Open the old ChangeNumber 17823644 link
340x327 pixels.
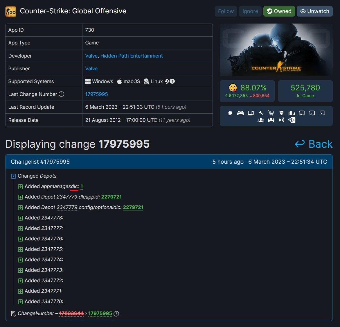point(71,313)
